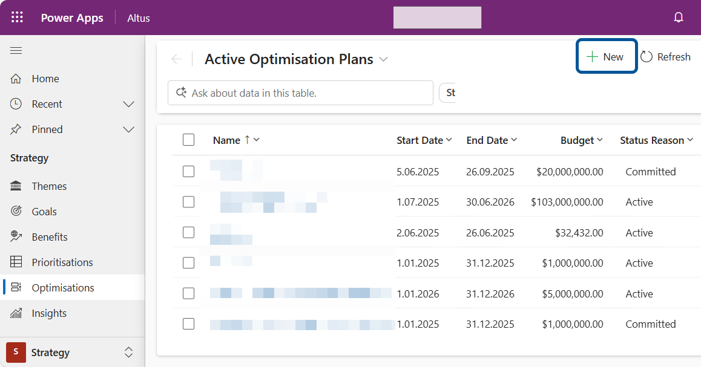Go to Home in the sidebar
701x367 pixels.
tap(45, 79)
